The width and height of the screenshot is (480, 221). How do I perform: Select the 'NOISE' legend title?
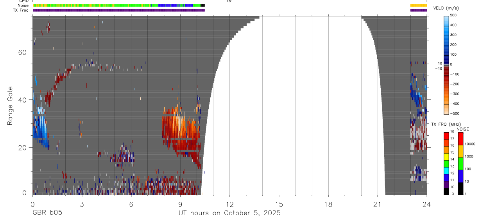coord(462,129)
